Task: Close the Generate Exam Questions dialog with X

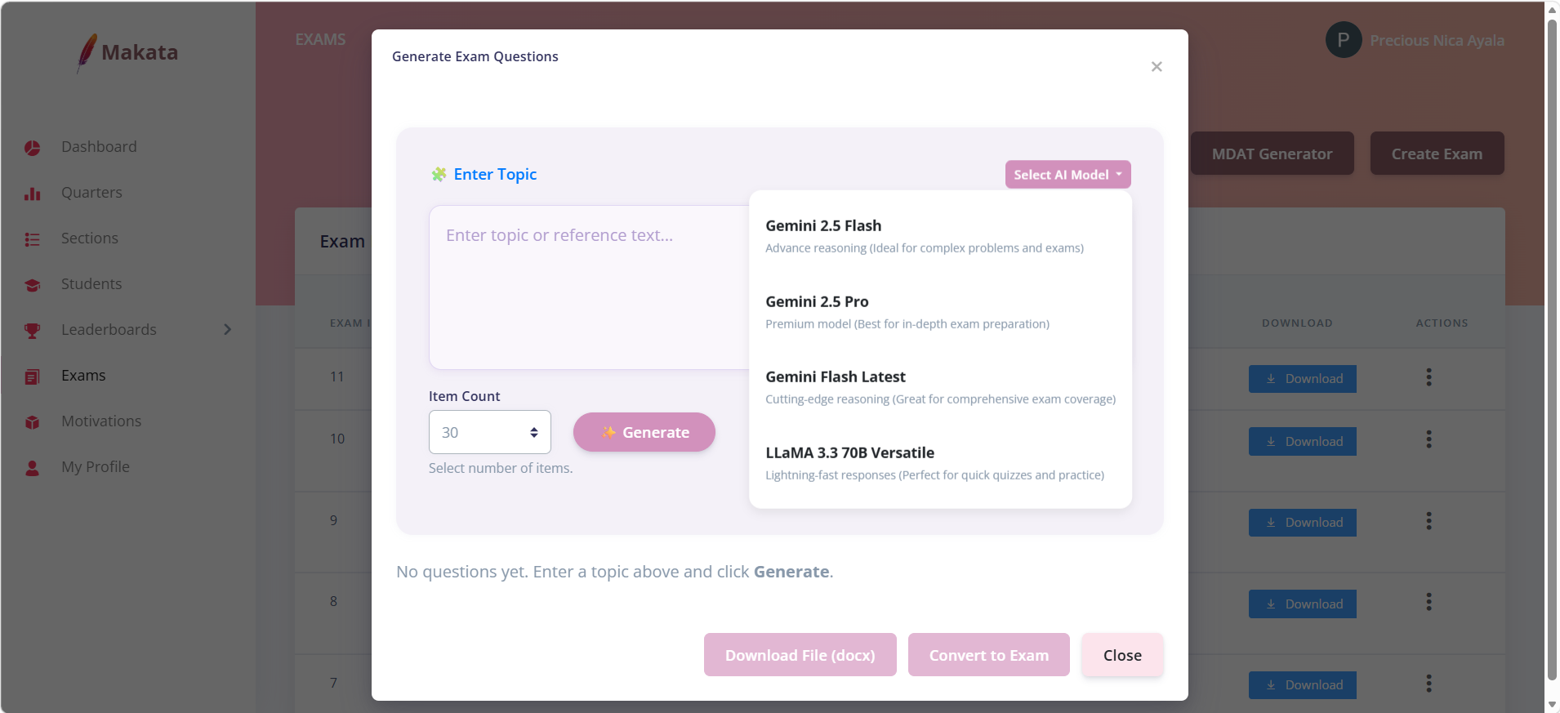Action: tap(1157, 67)
